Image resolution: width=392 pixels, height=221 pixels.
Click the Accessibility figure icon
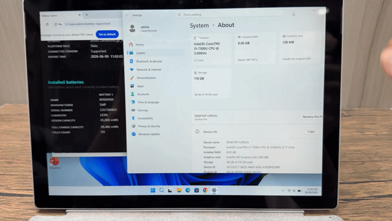pyautogui.click(x=134, y=118)
